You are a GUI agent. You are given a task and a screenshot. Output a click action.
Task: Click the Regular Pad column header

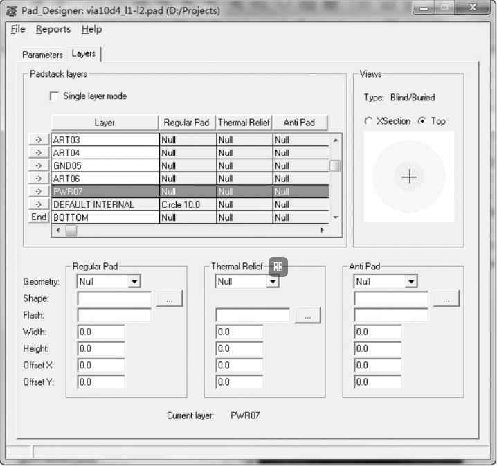point(187,123)
